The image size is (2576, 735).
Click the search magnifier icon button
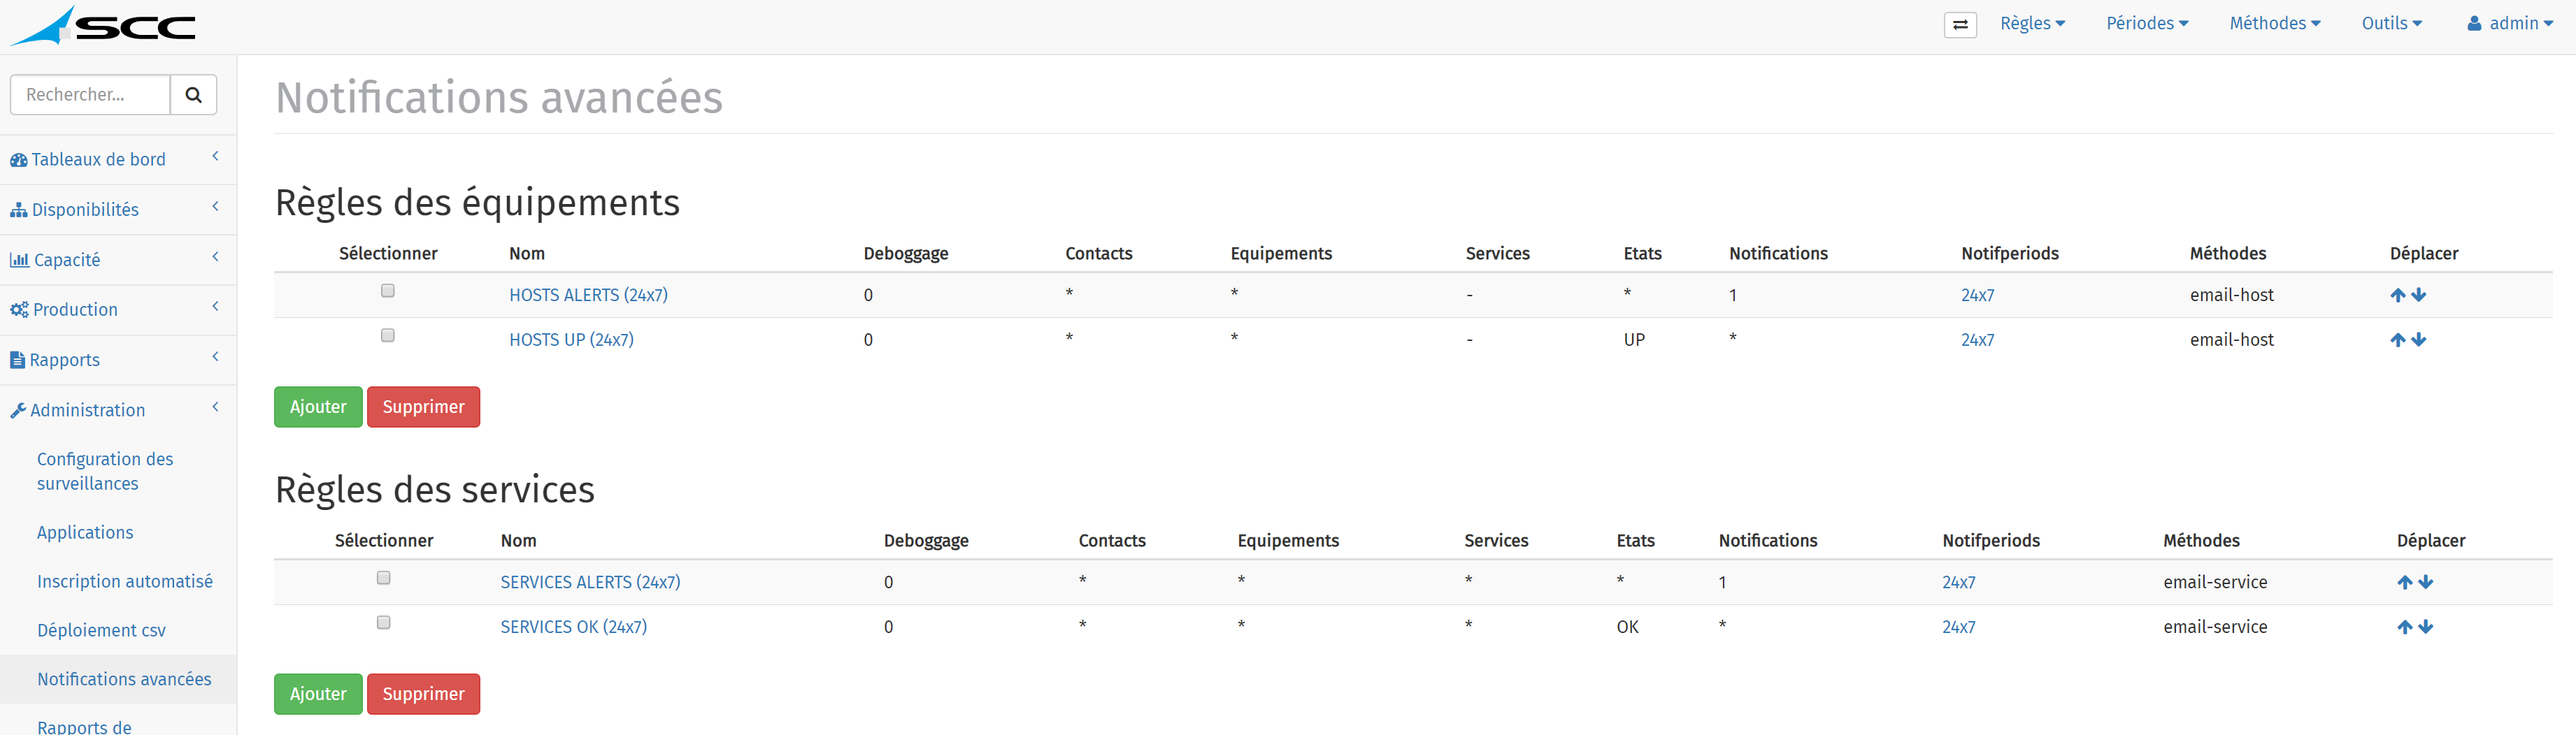pos(194,95)
